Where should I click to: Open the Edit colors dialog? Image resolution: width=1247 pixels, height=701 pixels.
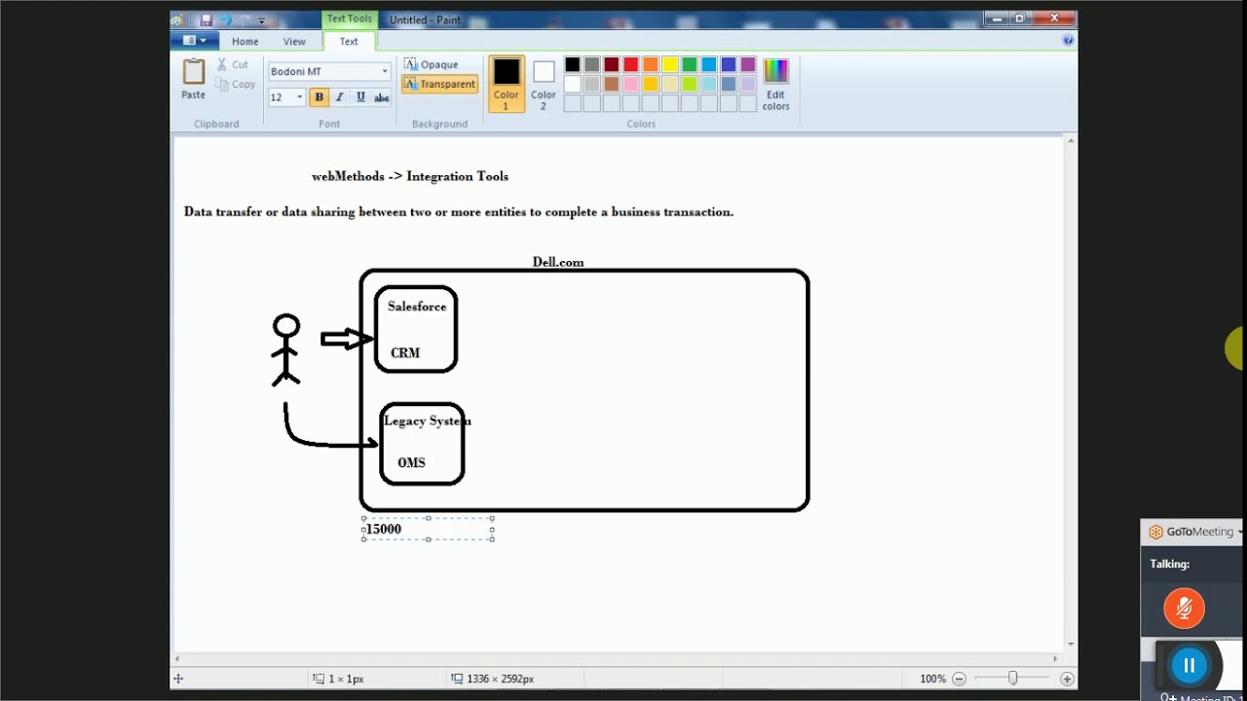coord(775,85)
